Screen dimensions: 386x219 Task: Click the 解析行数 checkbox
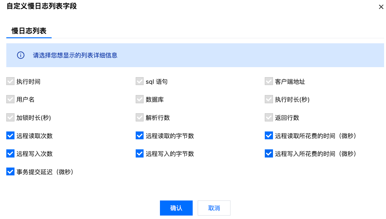[140, 118]
